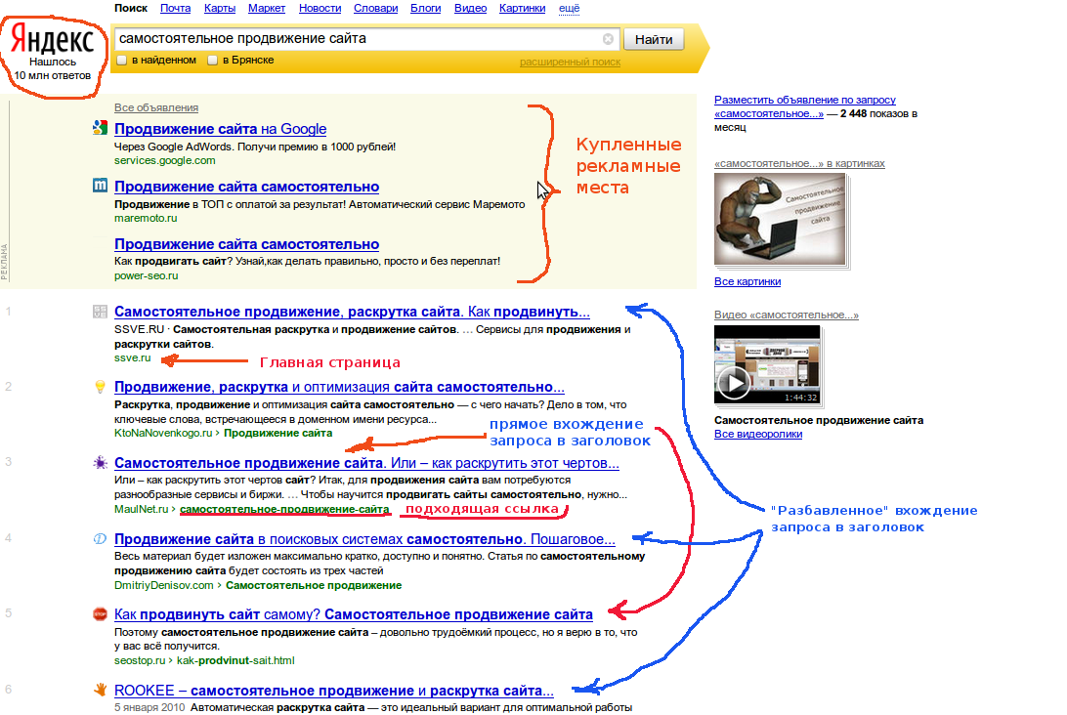Click the ssve.ru result favicon
Image resolution: width=1067 pixels, height=715 pixels.
click(x=100, y=312)
